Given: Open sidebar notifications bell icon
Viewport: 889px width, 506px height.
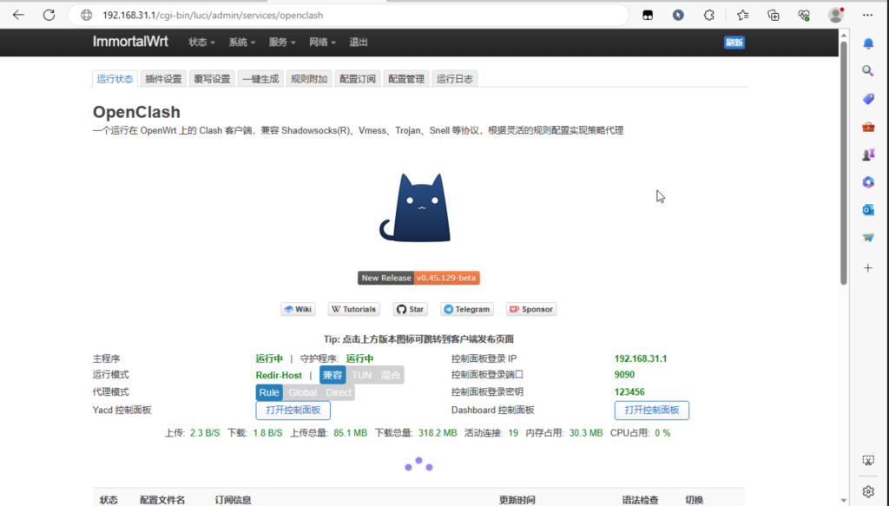Looking at the screenshot, I should point(868,43).
